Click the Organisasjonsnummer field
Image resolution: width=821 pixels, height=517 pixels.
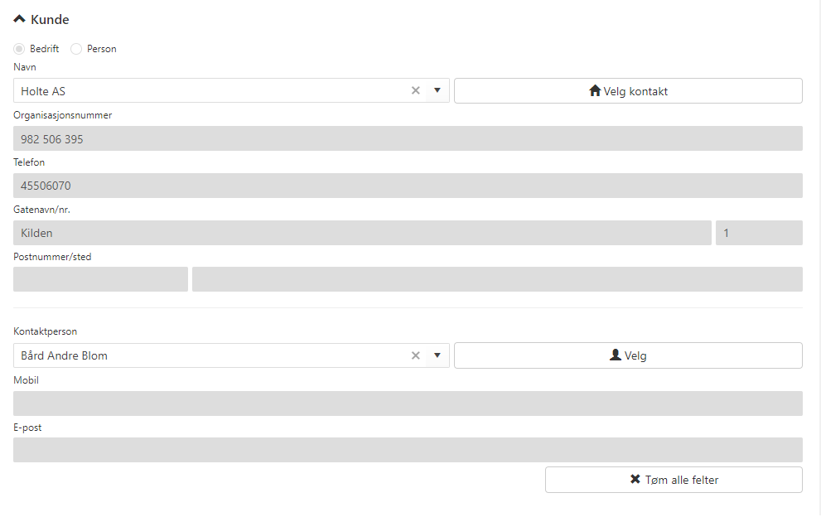(408, 138)
